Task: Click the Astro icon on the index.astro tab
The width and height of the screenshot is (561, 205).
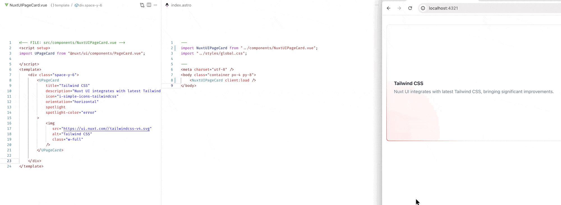Action: (x=167, y=5)
